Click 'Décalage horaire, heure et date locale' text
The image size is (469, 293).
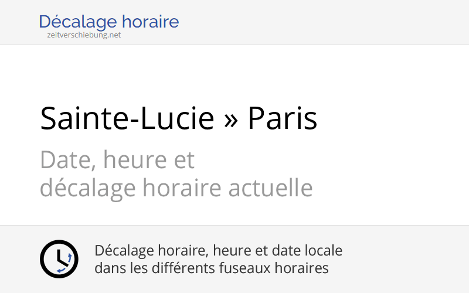218,251
